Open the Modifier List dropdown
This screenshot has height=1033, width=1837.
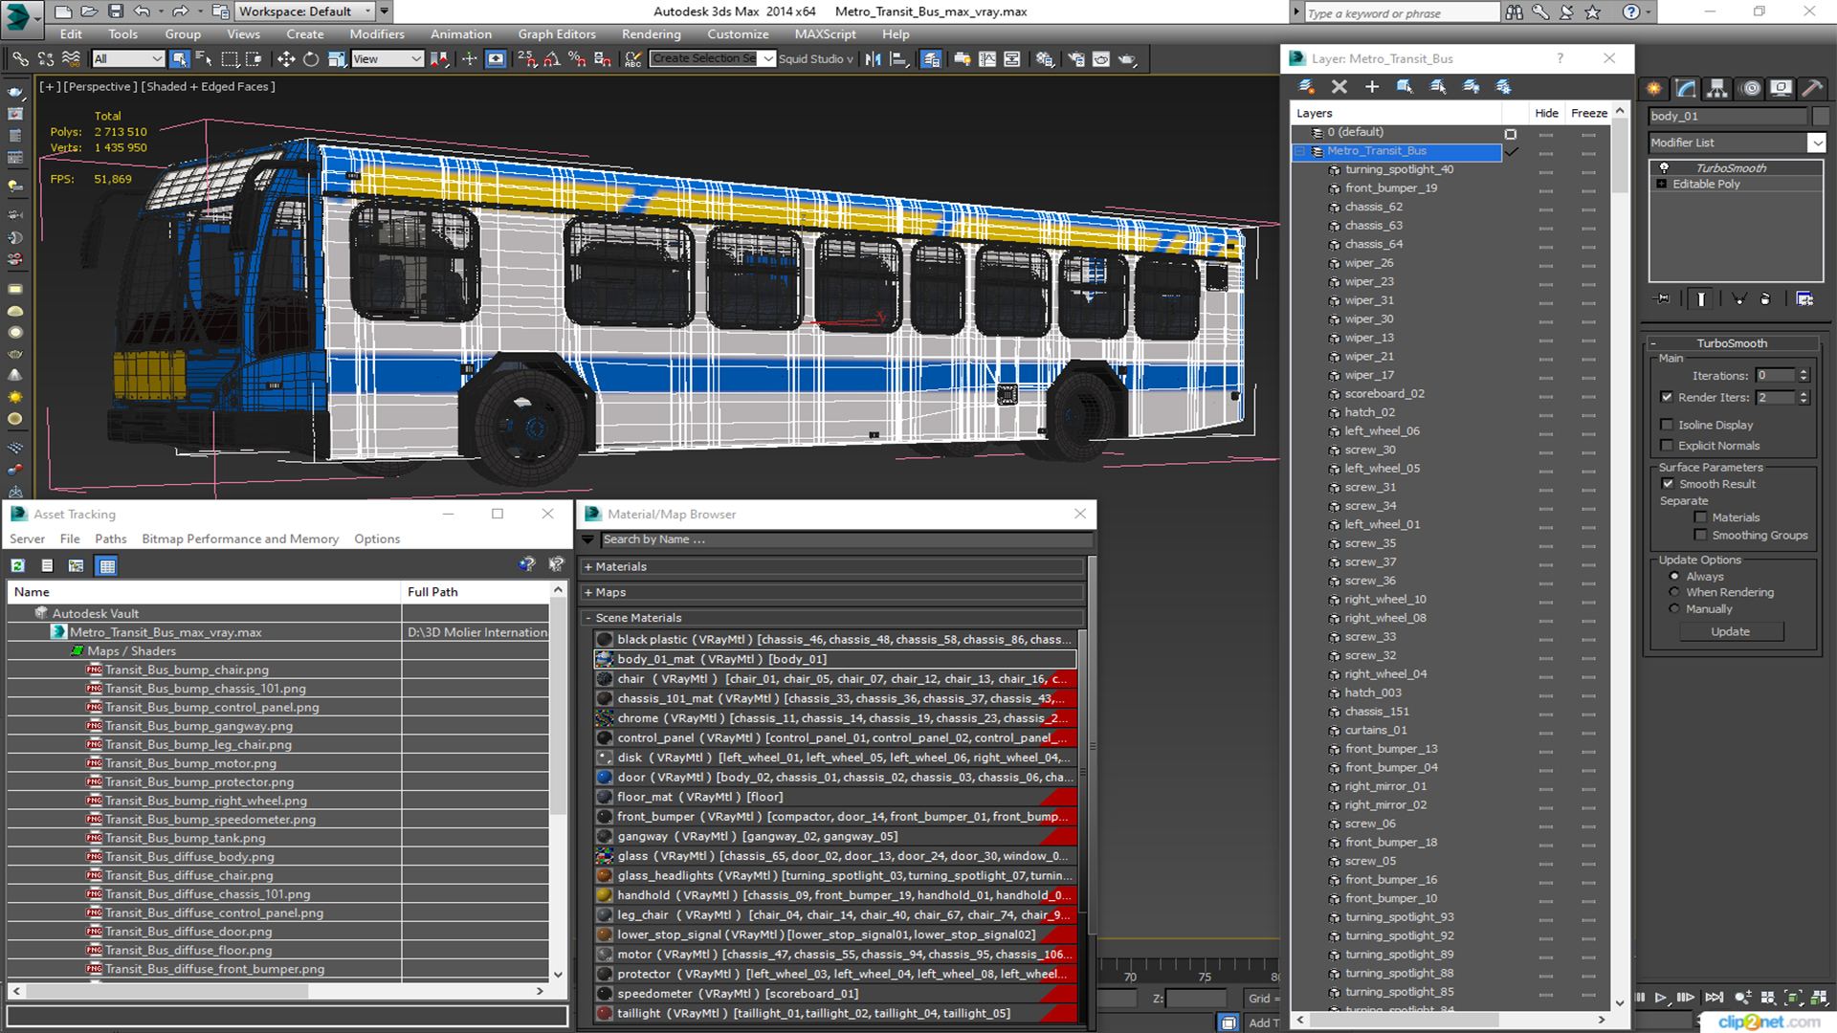pyautogui.click(x=1816, y=143)
